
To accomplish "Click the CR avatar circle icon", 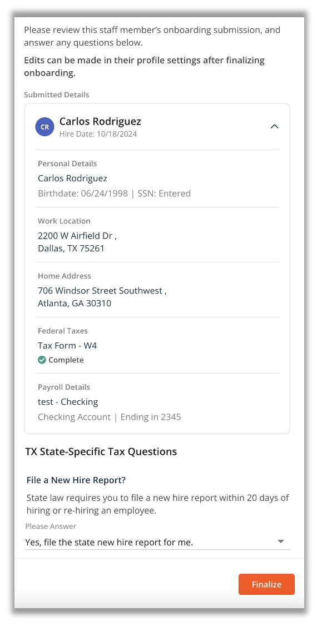I will (x=44, y=127).
